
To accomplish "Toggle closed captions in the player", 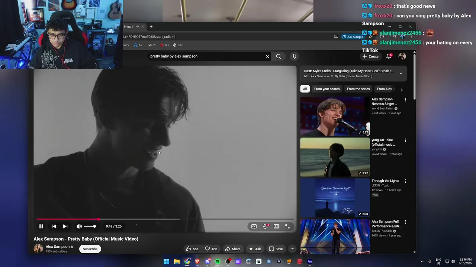I will 254,226.
